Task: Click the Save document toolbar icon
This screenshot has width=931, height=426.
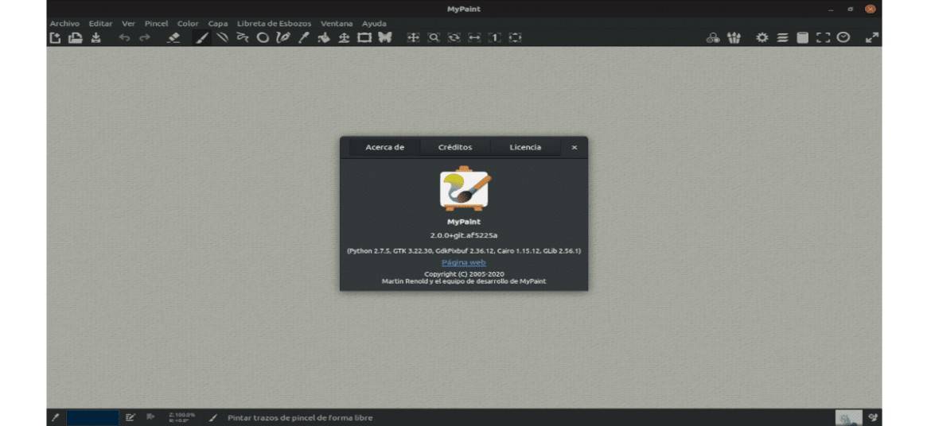Action: click(96, 38)
